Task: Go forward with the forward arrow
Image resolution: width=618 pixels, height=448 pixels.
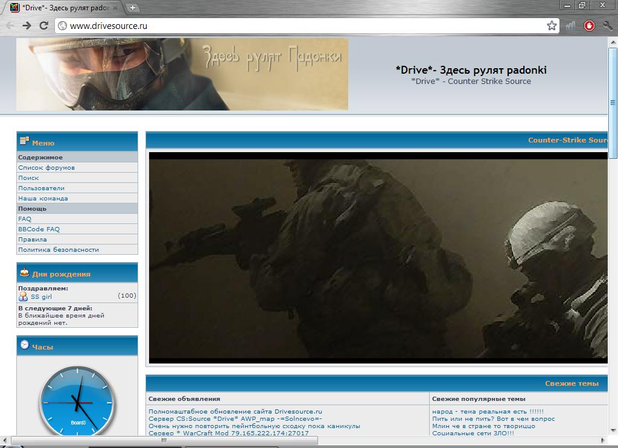Action: point(27,25)
